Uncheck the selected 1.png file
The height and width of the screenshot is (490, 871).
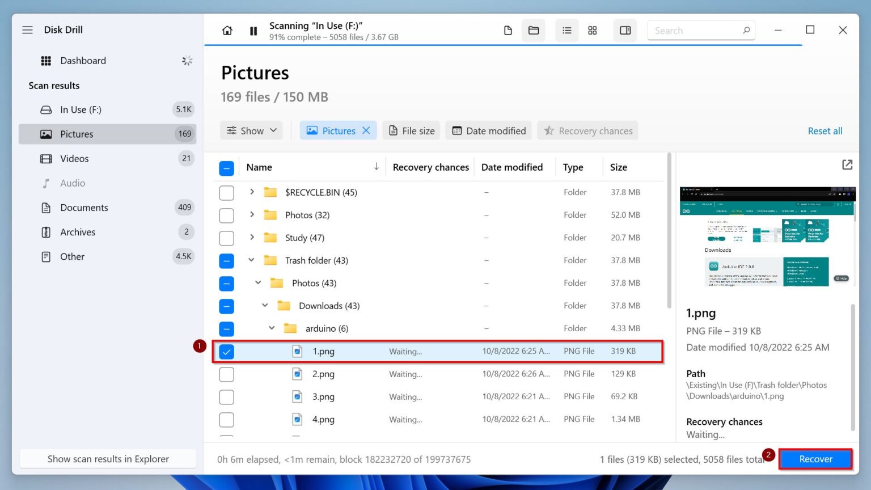[x=226, y=351]
